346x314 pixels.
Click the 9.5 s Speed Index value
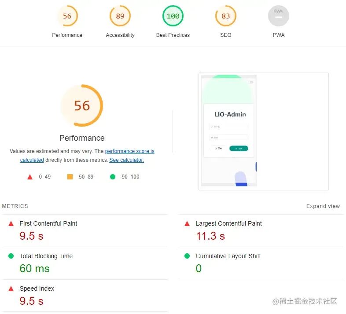pyautogui.click(x=32, y=301)
